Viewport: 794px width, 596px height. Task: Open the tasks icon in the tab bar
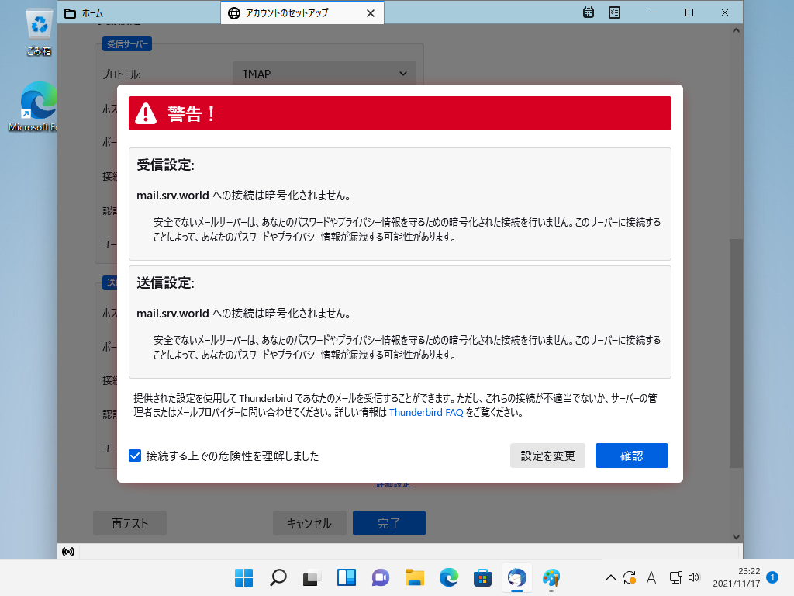click(x=615, y=12)
